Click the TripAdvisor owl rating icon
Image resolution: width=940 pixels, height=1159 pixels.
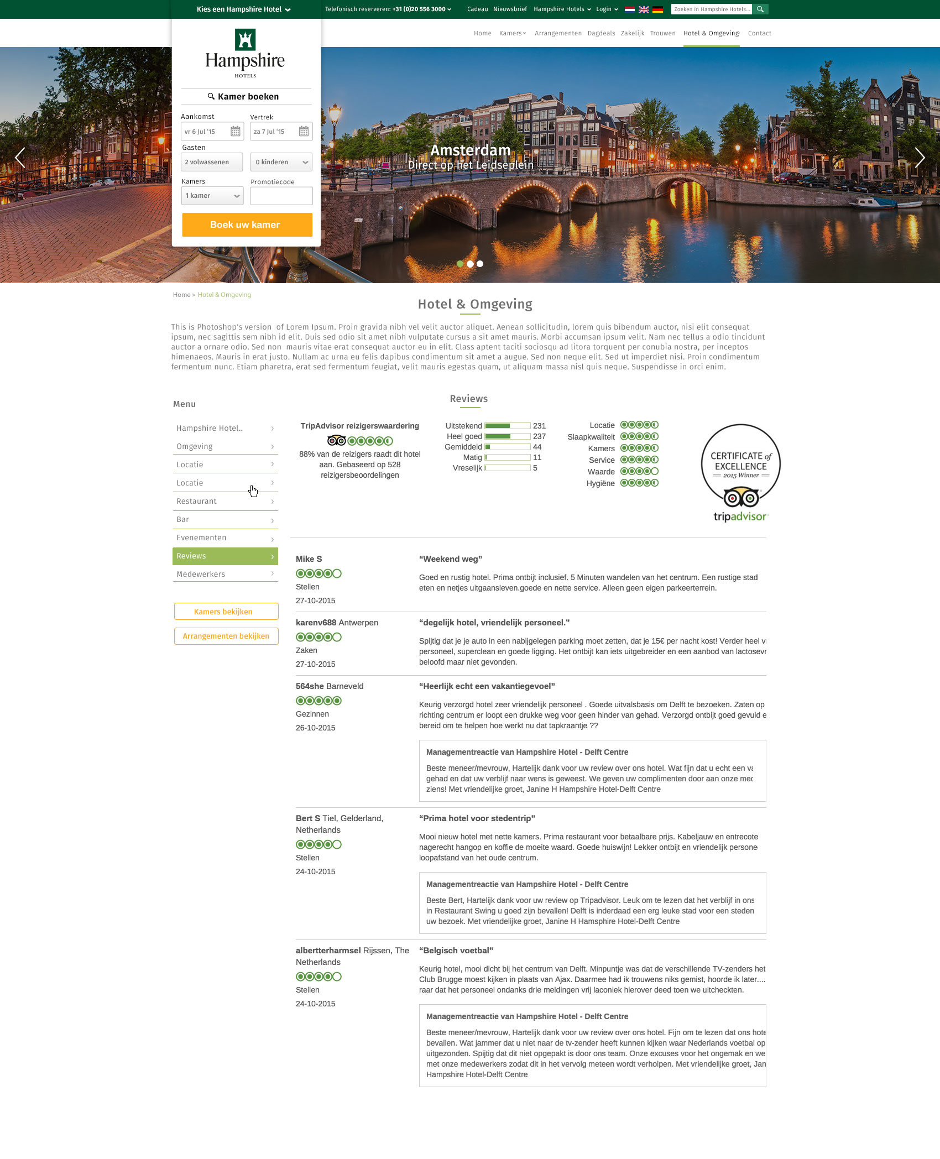(x=337, y=441)
